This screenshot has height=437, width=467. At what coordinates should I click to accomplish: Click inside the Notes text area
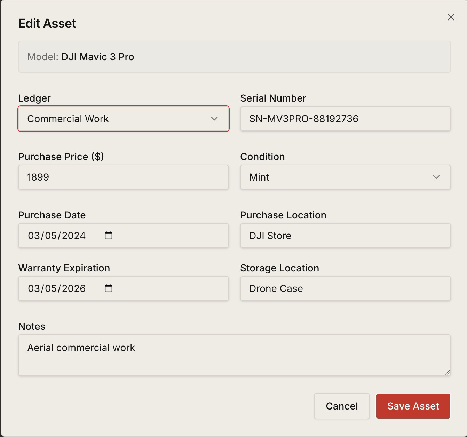click(x=235, y=355)
